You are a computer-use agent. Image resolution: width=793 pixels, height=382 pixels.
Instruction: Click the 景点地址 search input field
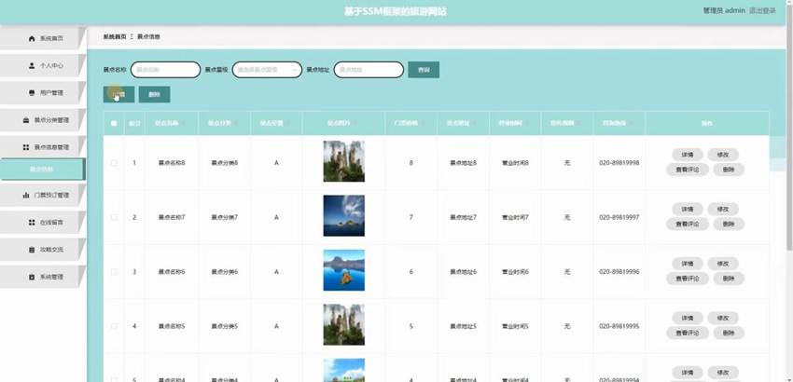tap(369, 70)
